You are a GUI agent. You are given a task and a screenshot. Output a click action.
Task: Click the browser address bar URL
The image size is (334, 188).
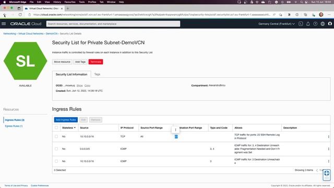click(x=152, y=15)
